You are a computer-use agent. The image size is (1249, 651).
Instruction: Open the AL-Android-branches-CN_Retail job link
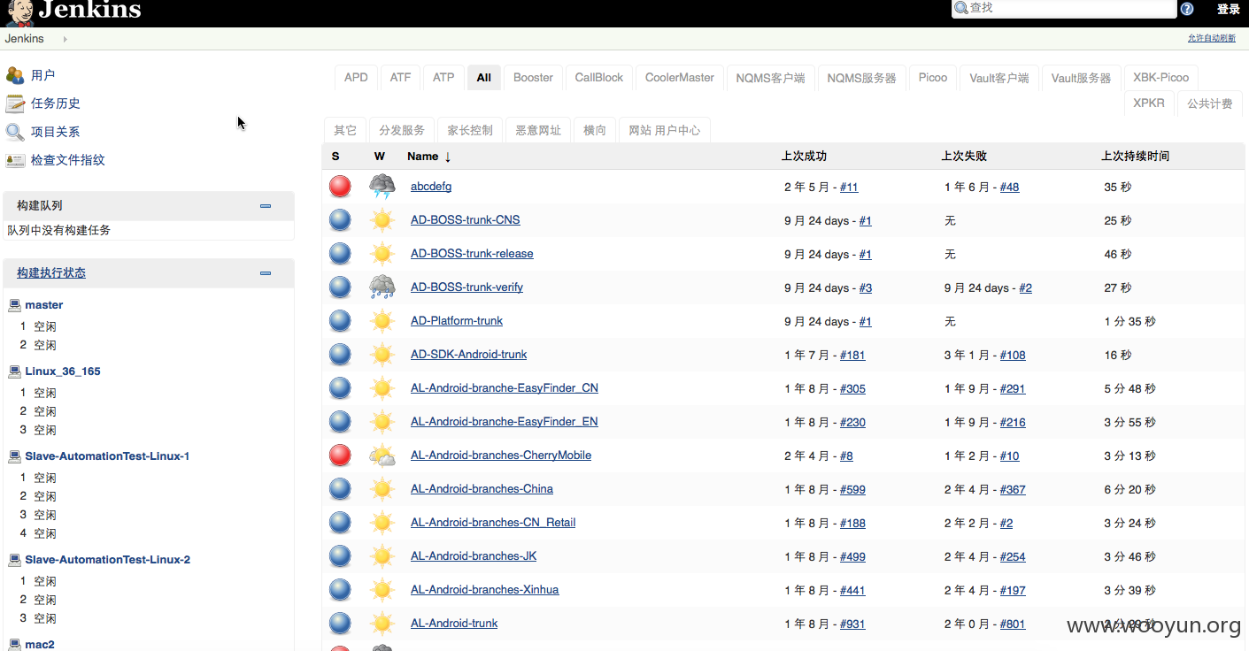pyautogui.click(x=493, y=523)
